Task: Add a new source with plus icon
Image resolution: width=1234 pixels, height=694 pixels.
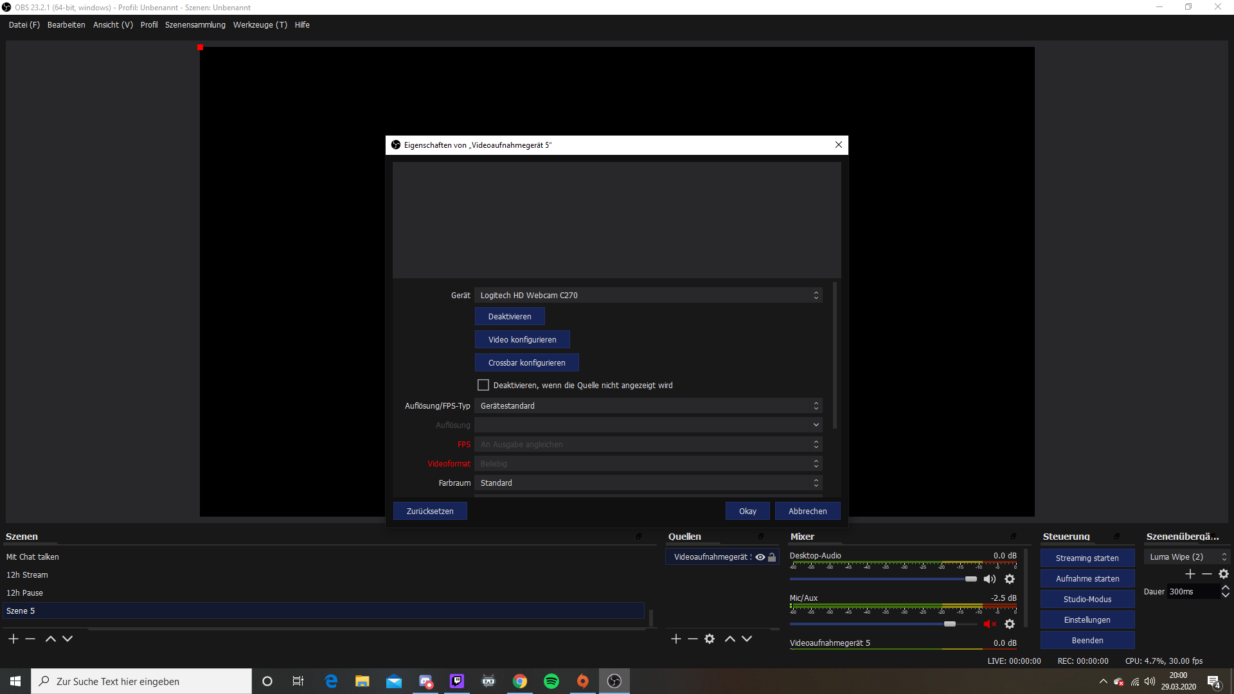Action: [x=675, y=639]
